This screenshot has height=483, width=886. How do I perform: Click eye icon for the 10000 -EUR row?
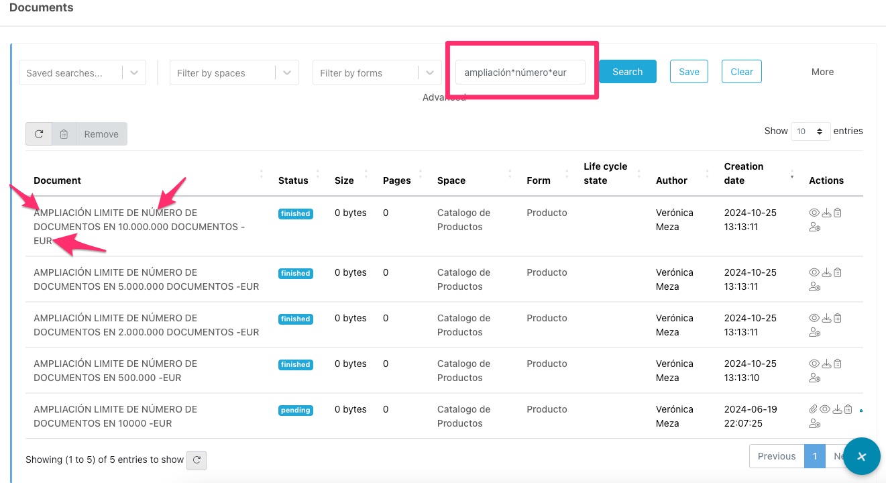[x=825, y=410]
